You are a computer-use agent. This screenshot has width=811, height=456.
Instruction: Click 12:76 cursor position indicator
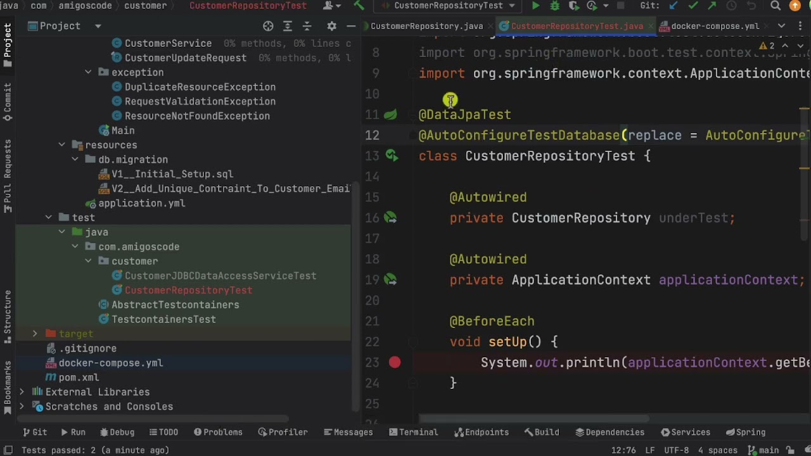(623, 450)
